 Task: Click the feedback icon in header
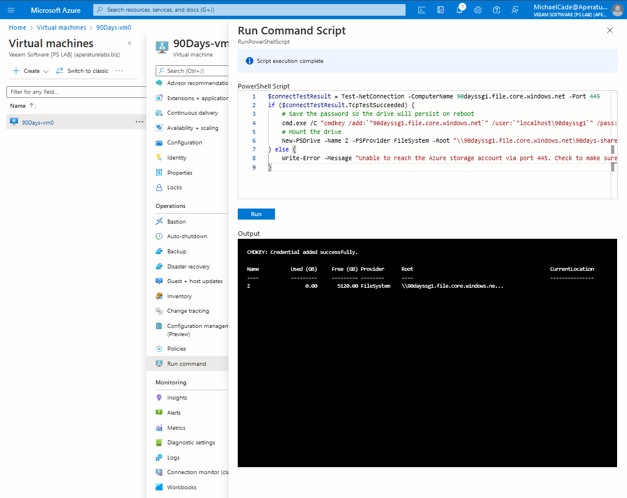coord(515,10)
